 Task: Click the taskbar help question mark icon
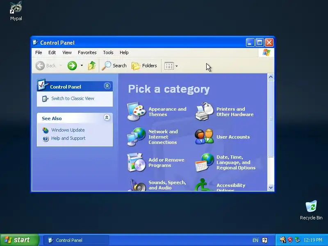pos(264,240)
